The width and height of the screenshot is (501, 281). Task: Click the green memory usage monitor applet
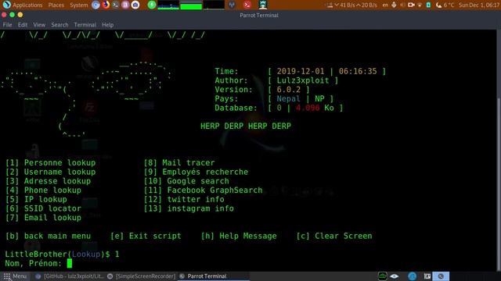[191, 5]
